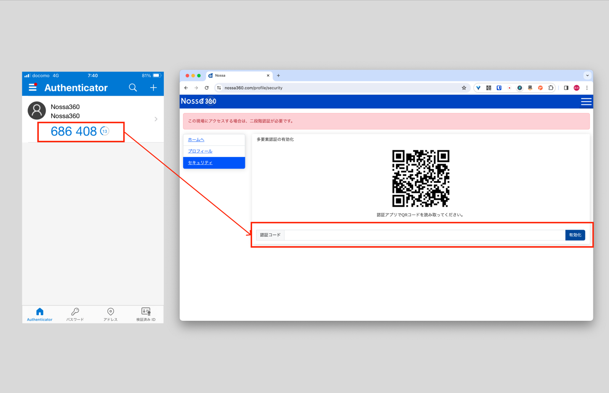Viewport: 609px width, 393px height.
Task: Open the Nossa360 account avatar
Action: point(37,111)
